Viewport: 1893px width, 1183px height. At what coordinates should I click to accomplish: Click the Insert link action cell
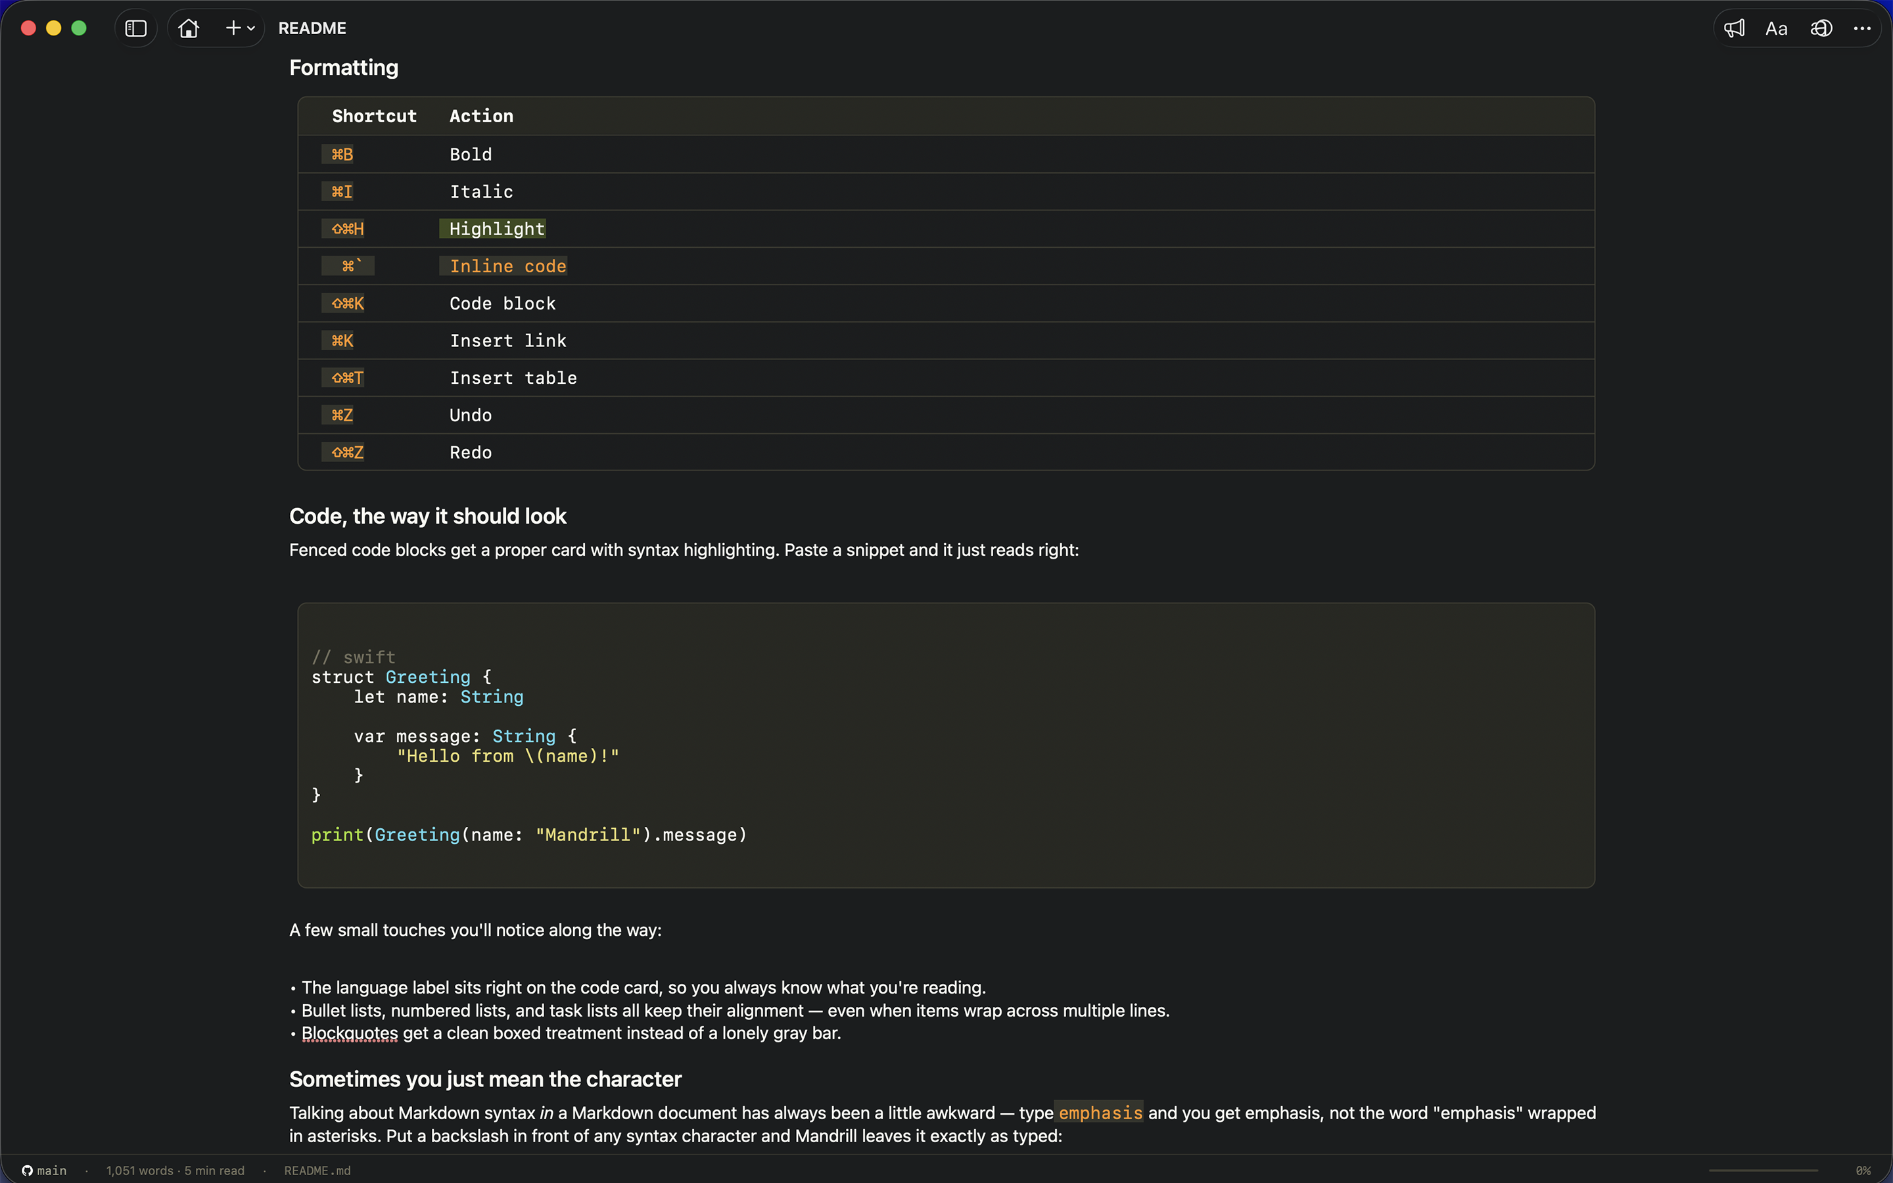tap(507, 340)
